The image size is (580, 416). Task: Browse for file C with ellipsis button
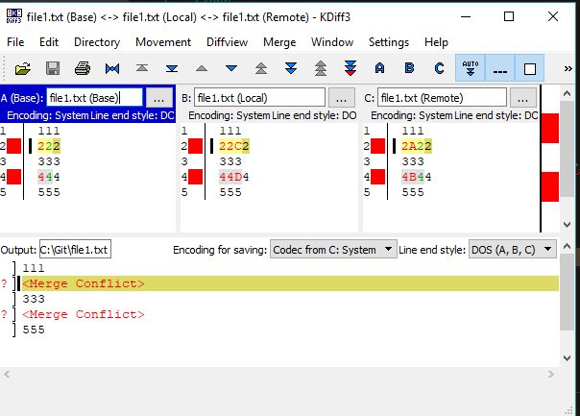click(x=522, y=98)
